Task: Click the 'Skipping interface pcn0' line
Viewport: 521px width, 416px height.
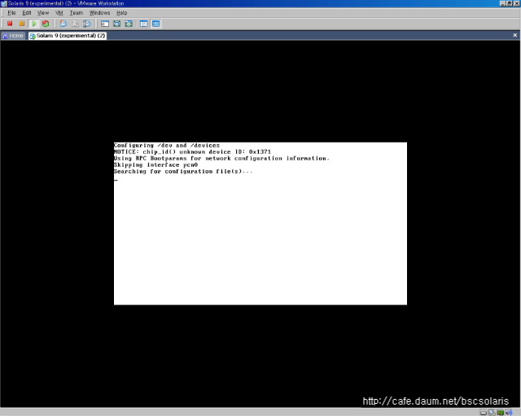Action: [155, 165]
